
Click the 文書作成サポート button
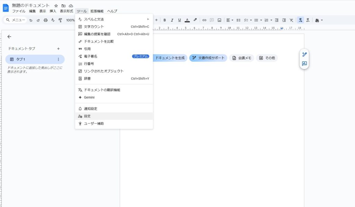coord(208,58)
